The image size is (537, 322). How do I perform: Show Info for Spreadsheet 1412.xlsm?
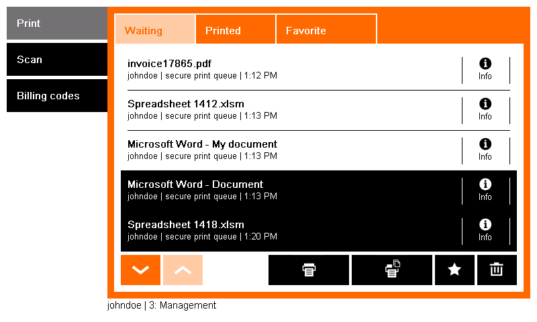click(485, 109)
